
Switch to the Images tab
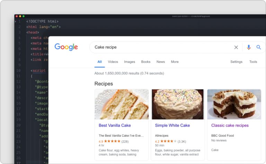click(x=130, y=62)
